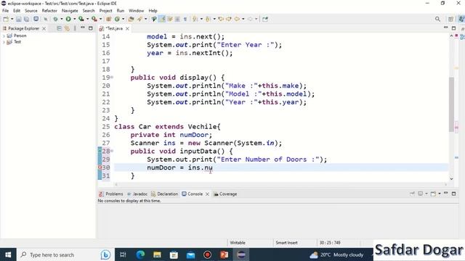
Task: Maximize the Console view
Action: [453, 194]
